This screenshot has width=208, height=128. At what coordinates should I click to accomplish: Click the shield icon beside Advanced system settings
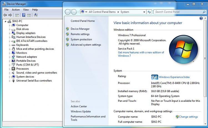click(67, 45)
